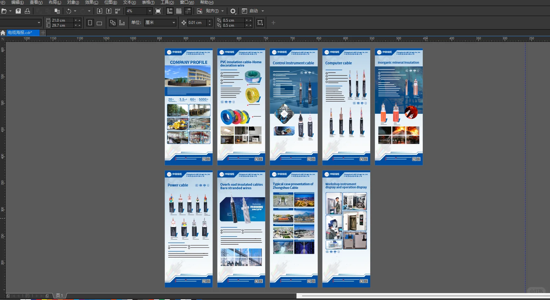Click the Publish to PDF icon

118,11
